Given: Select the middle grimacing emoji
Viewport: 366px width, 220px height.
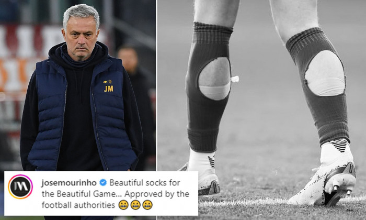Looking at the screenshot, I should (135, 205).
